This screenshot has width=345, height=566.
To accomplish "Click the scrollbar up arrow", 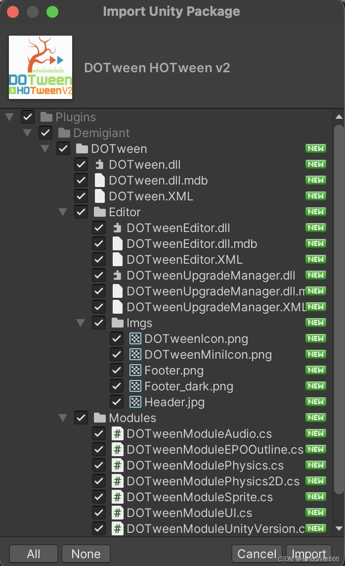I will click(339, 117).
